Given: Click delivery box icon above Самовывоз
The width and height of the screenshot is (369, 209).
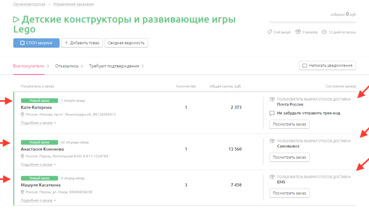Looking at the screenshot, I should [x=272, y=141].
